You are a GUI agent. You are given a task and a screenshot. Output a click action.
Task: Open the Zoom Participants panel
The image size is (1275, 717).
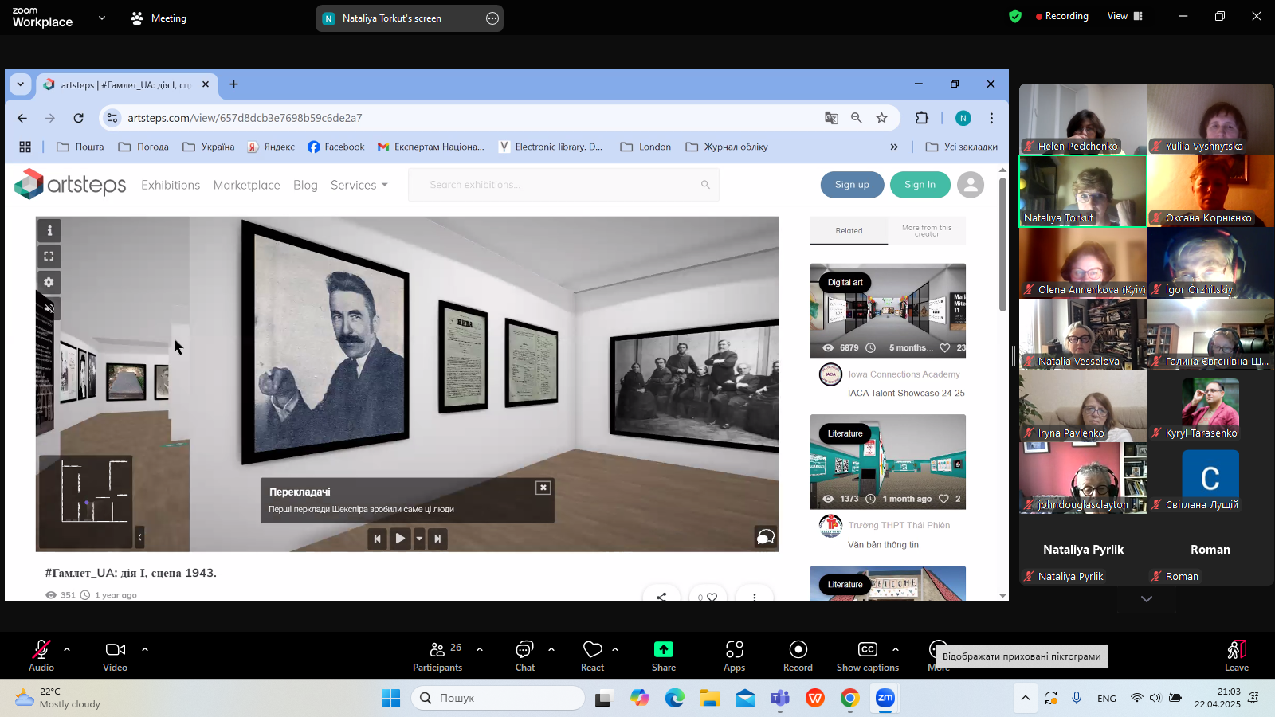tap(437, 656)
